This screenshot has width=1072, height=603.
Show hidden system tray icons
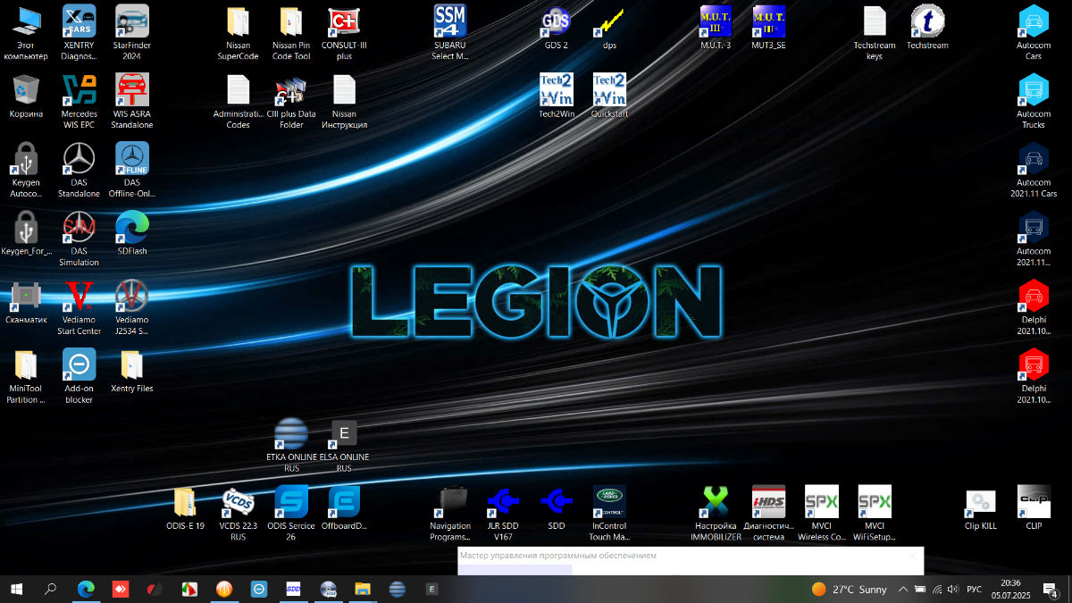click(903, 589)
